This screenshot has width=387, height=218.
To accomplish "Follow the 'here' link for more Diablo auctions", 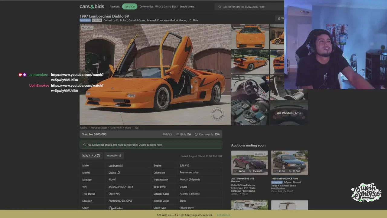I will point(159,145).
